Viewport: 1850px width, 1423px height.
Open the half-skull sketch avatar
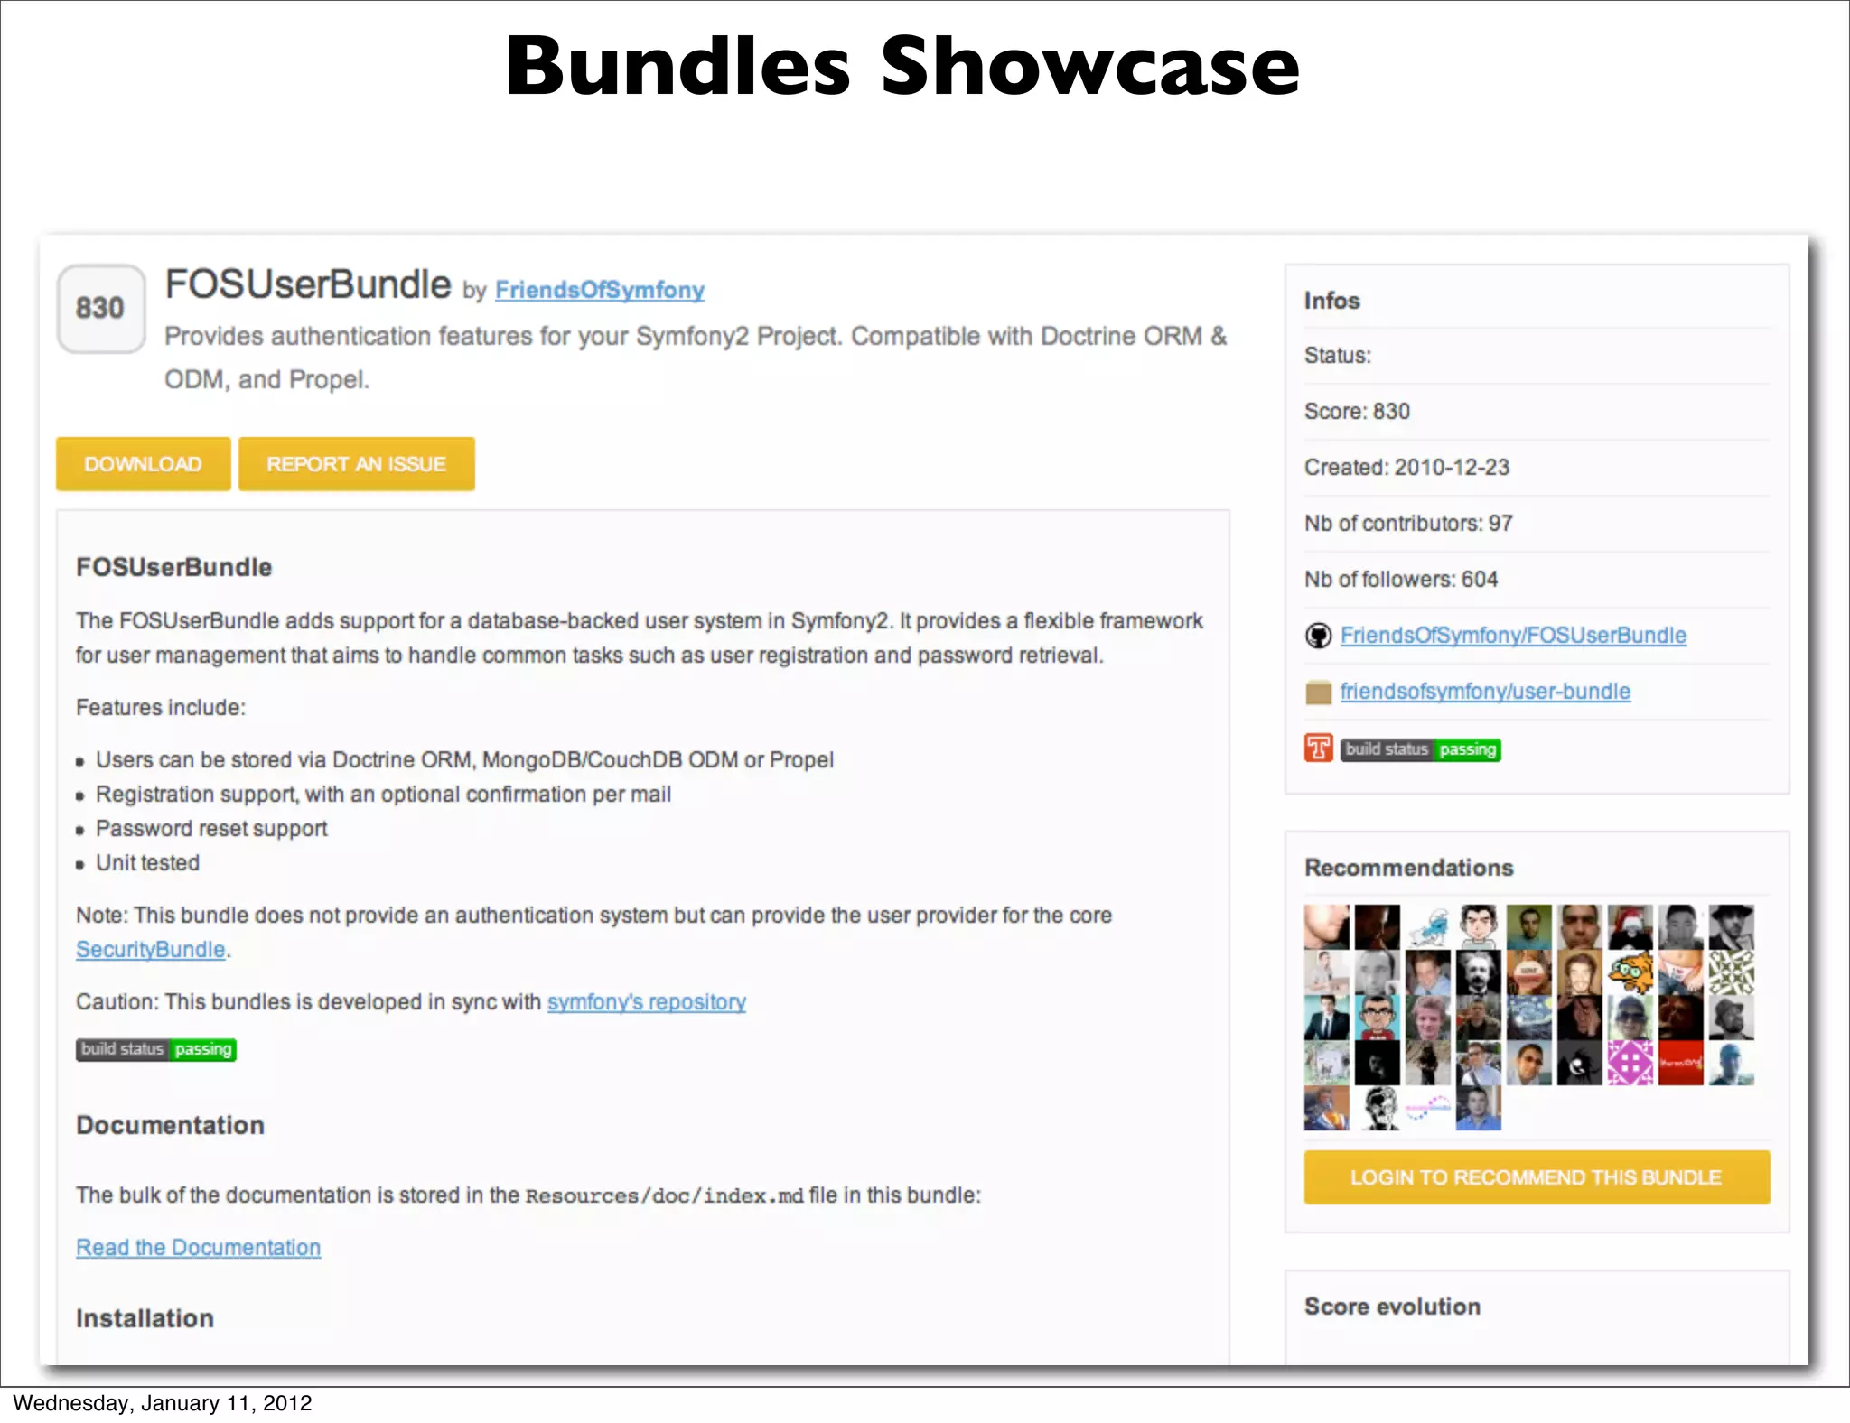point(1378,1108)
